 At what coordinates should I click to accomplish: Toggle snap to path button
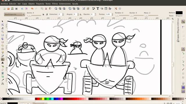[183, 53]
